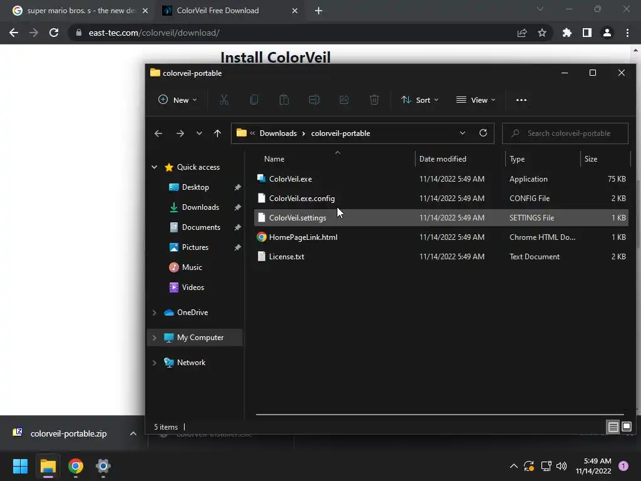Click the Delete trash icon in Explorer toolbar
The image size is (641, 481).
(374, 100)
